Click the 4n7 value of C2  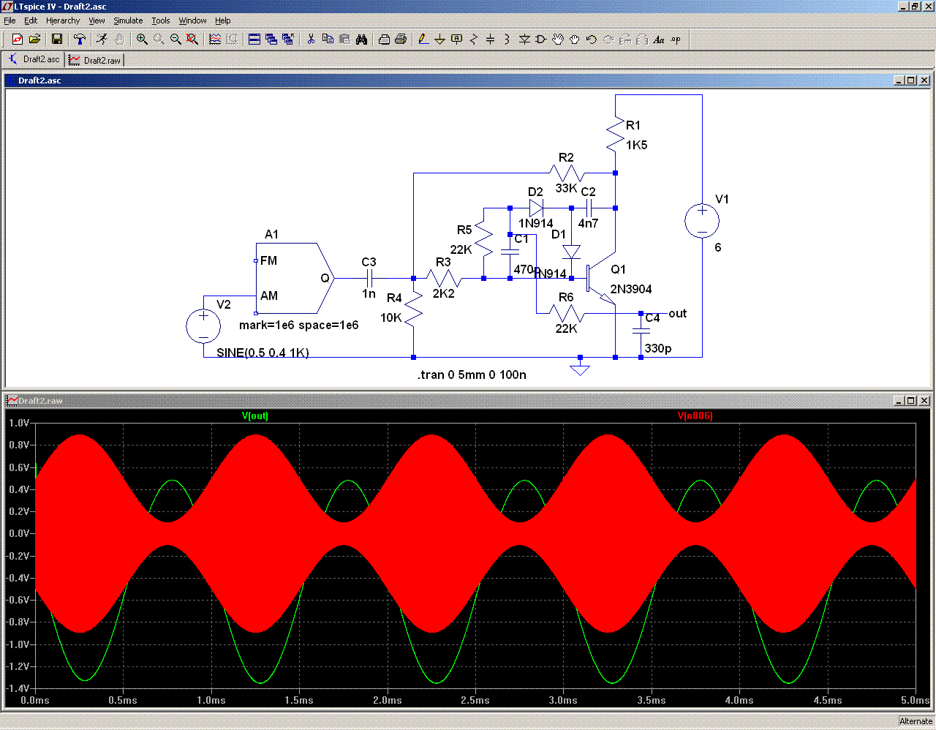(588, 223)
